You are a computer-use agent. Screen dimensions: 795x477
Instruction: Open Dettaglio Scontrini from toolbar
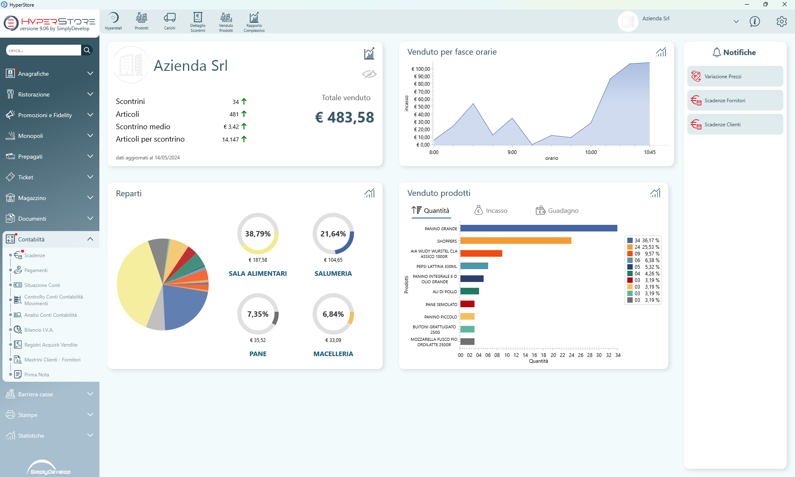[198, 22]
